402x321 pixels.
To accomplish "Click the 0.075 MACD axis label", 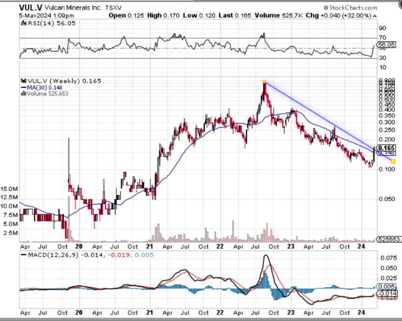I will tap(389, 258).
